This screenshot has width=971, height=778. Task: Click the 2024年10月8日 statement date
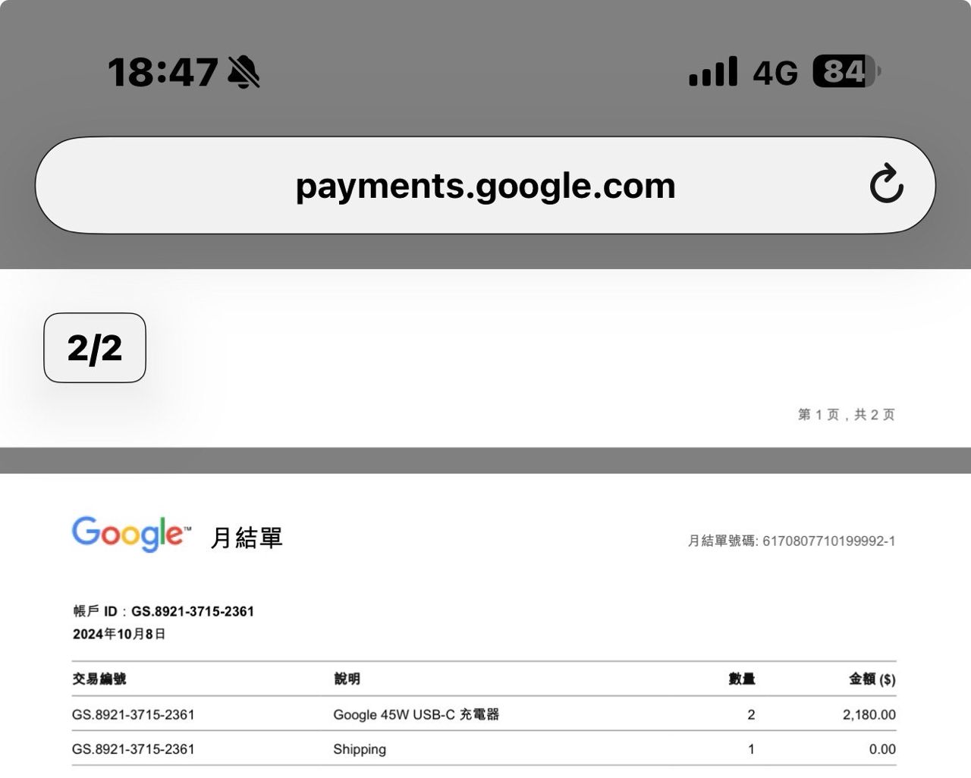[119, 634]
